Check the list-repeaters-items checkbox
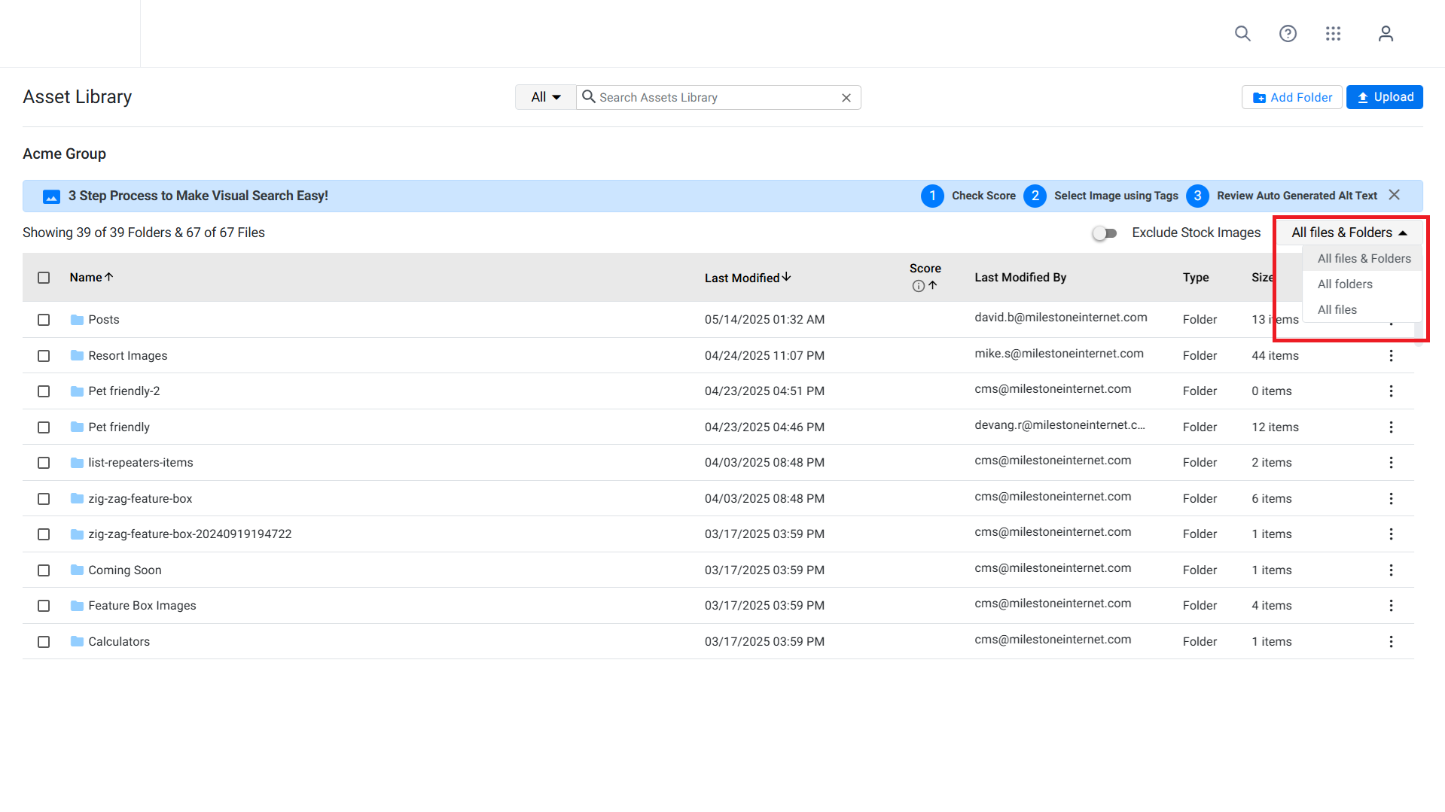This screenshot has width=1445, height=812. tap(44, 463)
